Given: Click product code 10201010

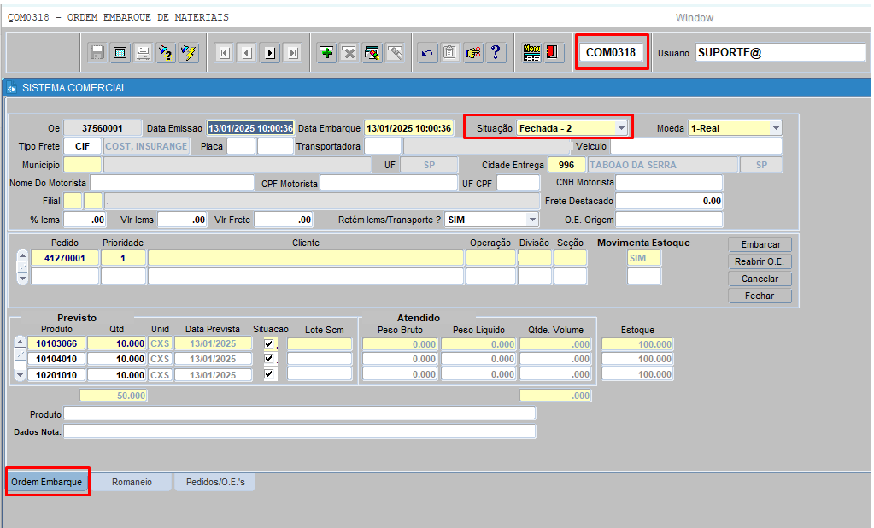Looking at the screenshot, I should coord(56,375).
